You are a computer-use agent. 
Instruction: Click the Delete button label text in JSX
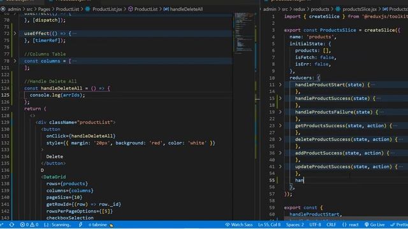click(55, 156)
